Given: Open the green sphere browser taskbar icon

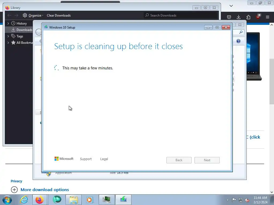Looking at the screenshot, I should point(57,200).
